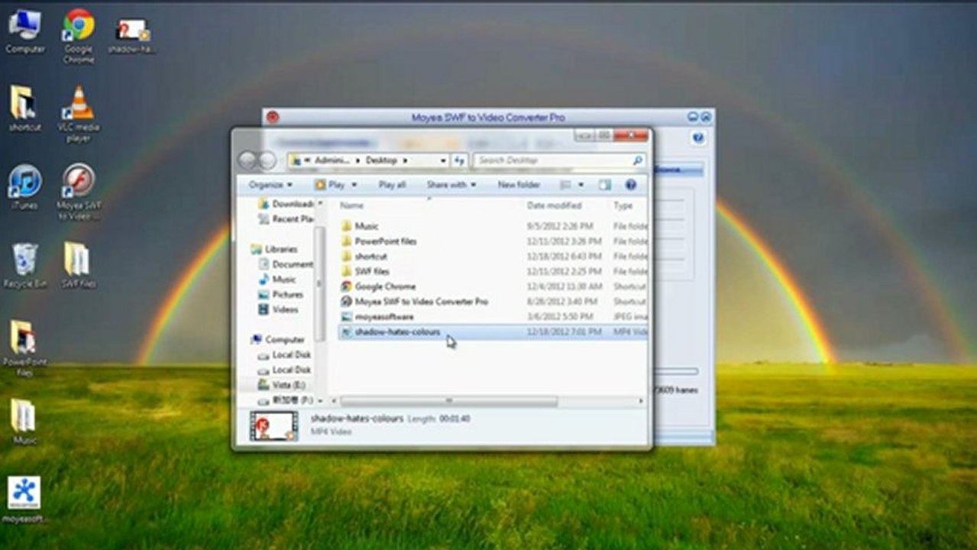Open the Share with dropdown
Viewport: 977px width, 550px height.
coord(451,185)
